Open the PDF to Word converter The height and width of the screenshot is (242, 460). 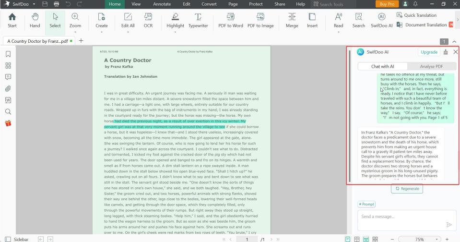231,20
